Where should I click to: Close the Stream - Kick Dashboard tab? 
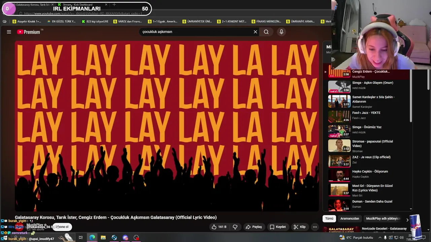[106, 5]
